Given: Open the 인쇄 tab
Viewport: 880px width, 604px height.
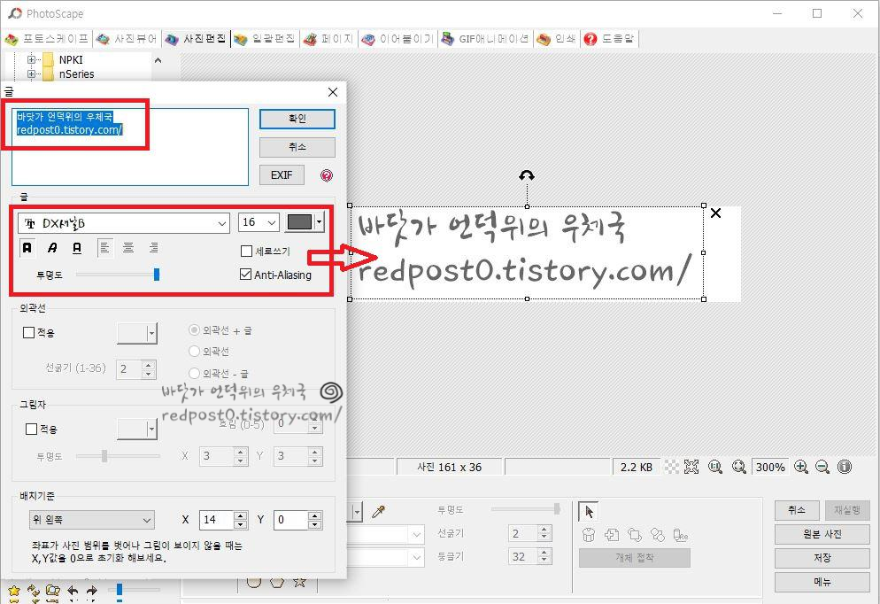Looking at the screenshot, I should coord(556,39).
